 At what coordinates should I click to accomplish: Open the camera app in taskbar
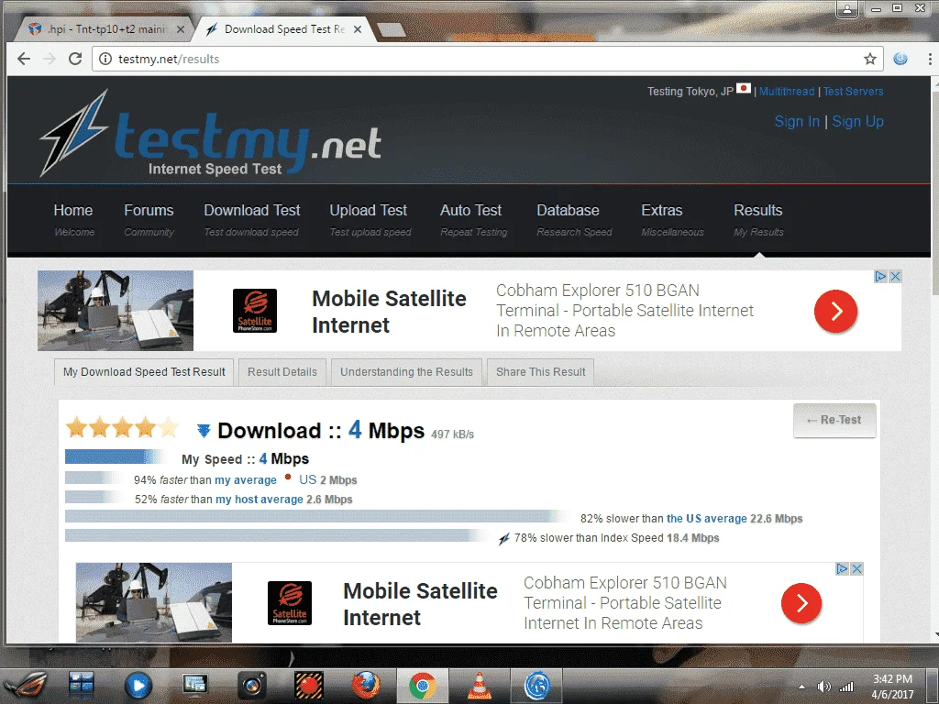[x=252, y=686]
